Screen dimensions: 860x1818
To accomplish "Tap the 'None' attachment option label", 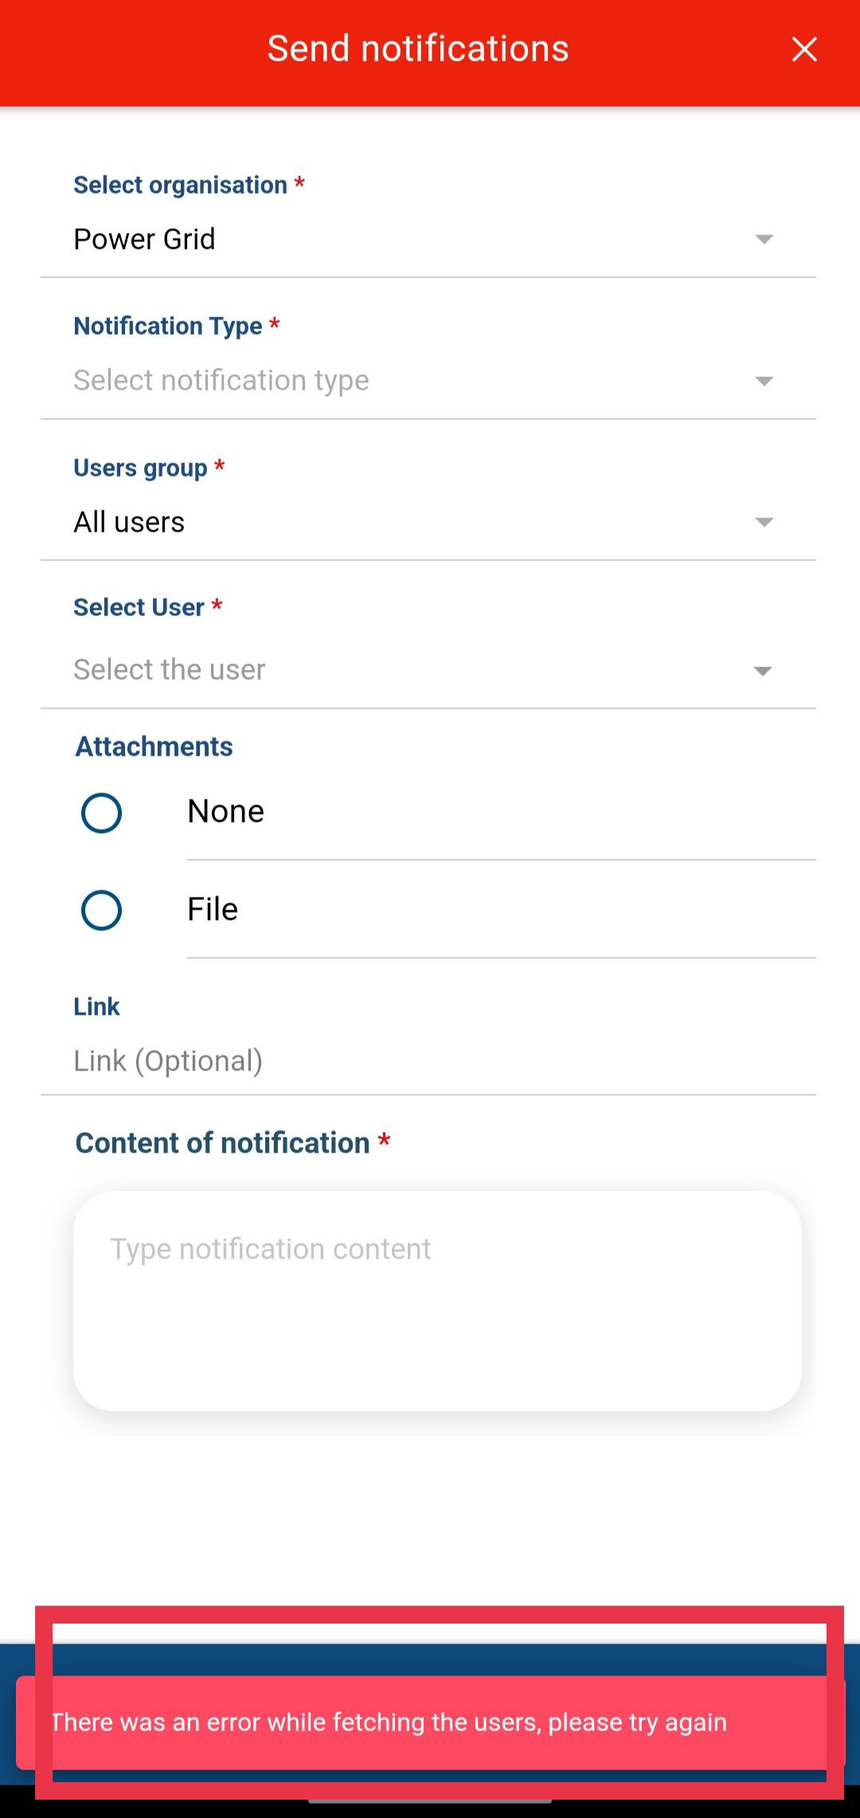I will point(226,811).
